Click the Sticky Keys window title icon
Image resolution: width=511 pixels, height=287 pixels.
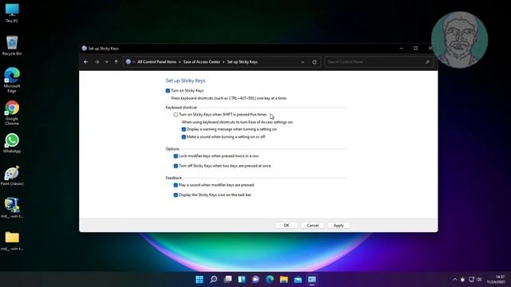(x=84, y=48)
